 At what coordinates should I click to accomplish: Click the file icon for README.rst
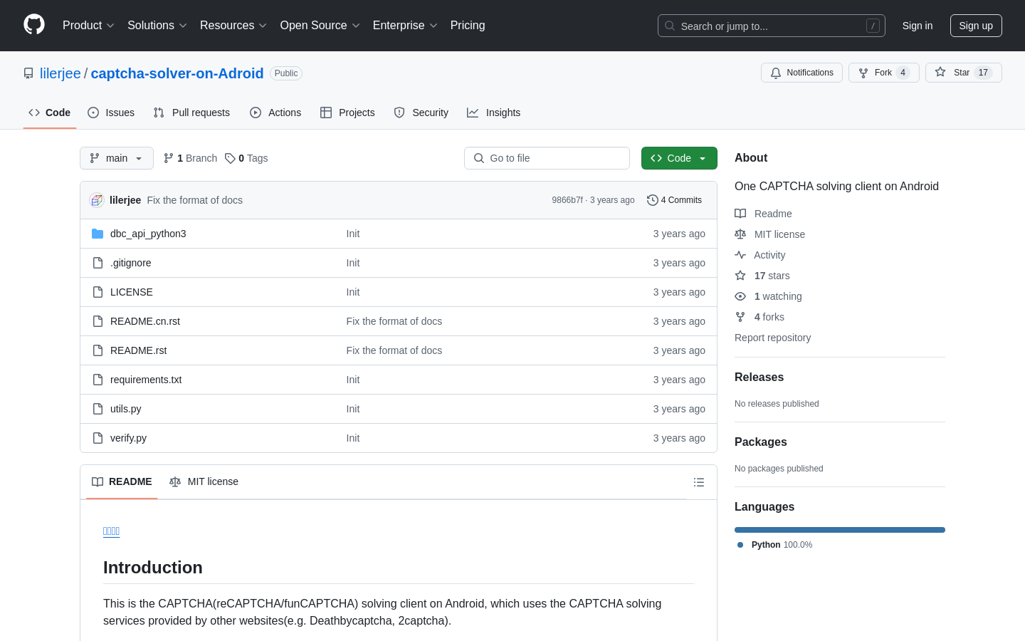(x=98, y=350)
